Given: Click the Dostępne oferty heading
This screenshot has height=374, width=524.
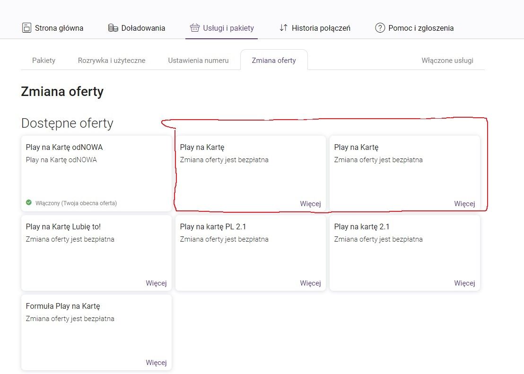Looking at the screenshot, I should click(67, 123).
